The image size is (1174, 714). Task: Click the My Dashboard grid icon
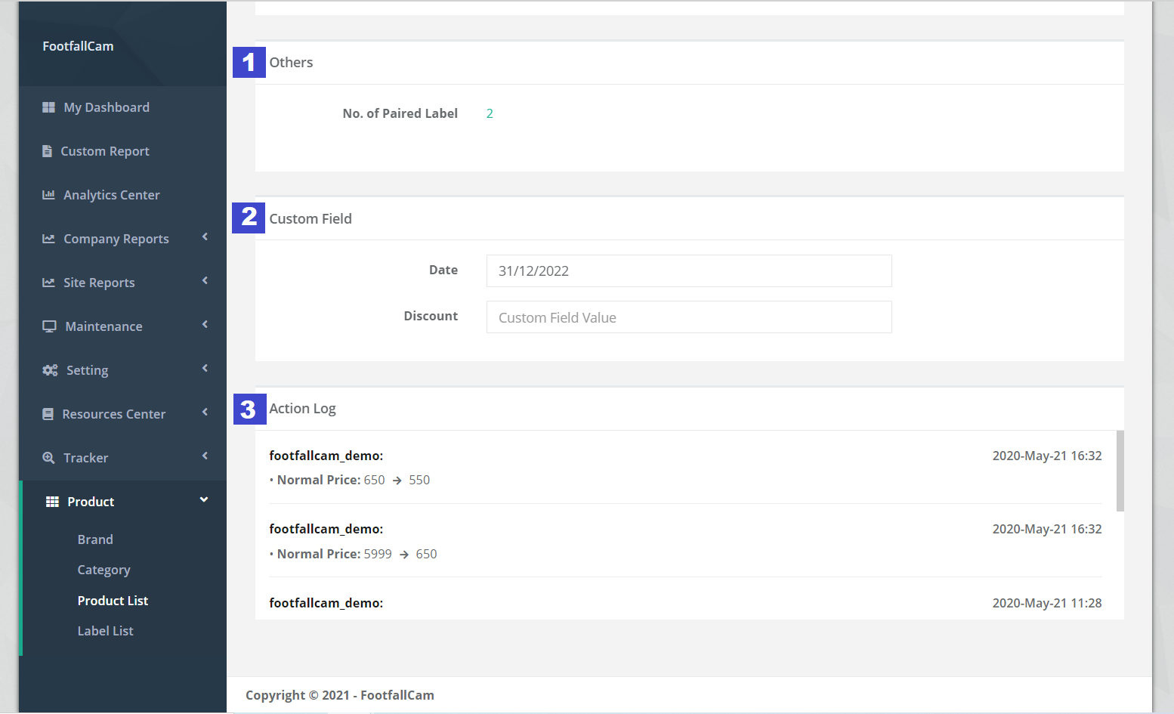(x=48, y=107)
